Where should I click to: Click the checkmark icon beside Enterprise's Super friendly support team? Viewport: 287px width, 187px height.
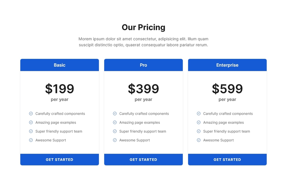tap(199, 131)
